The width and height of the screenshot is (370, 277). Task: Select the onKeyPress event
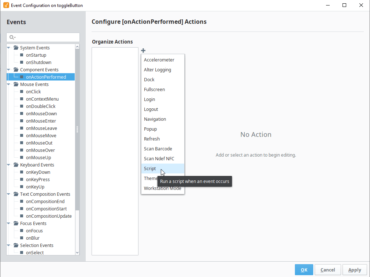(x=38, y=179)
